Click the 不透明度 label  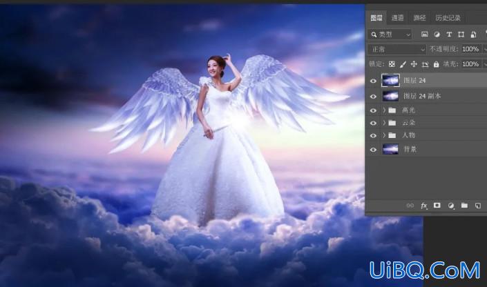tap(443, 50)
